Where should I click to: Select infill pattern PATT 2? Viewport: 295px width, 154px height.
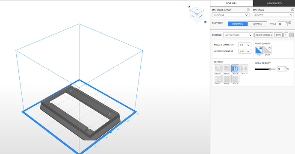(x=236, y=68)
